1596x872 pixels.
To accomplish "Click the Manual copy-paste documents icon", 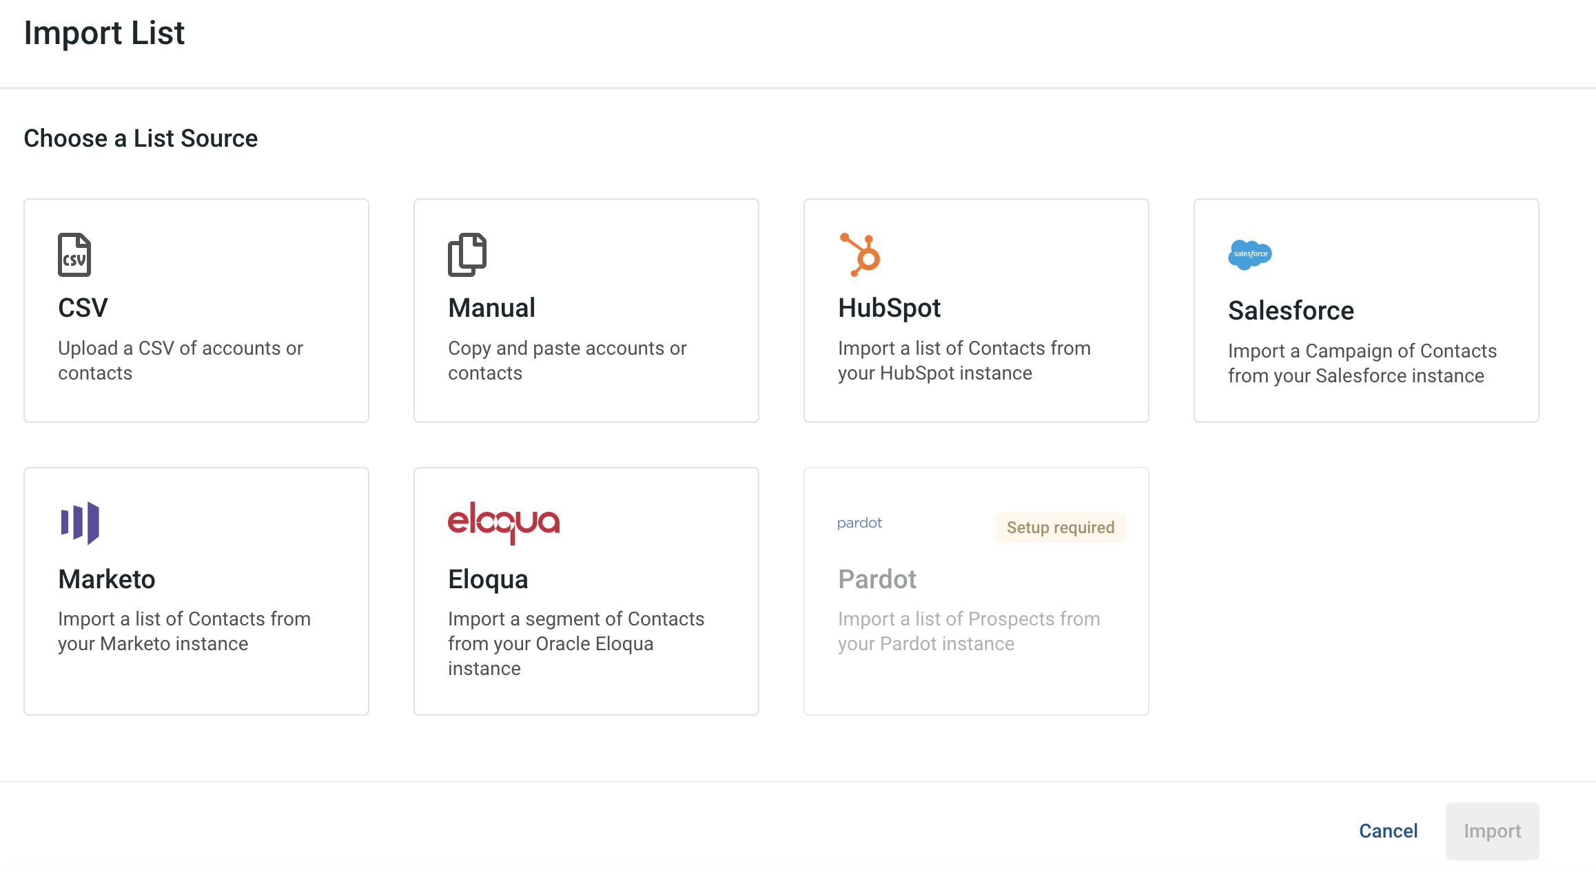I will pos(467,255).
